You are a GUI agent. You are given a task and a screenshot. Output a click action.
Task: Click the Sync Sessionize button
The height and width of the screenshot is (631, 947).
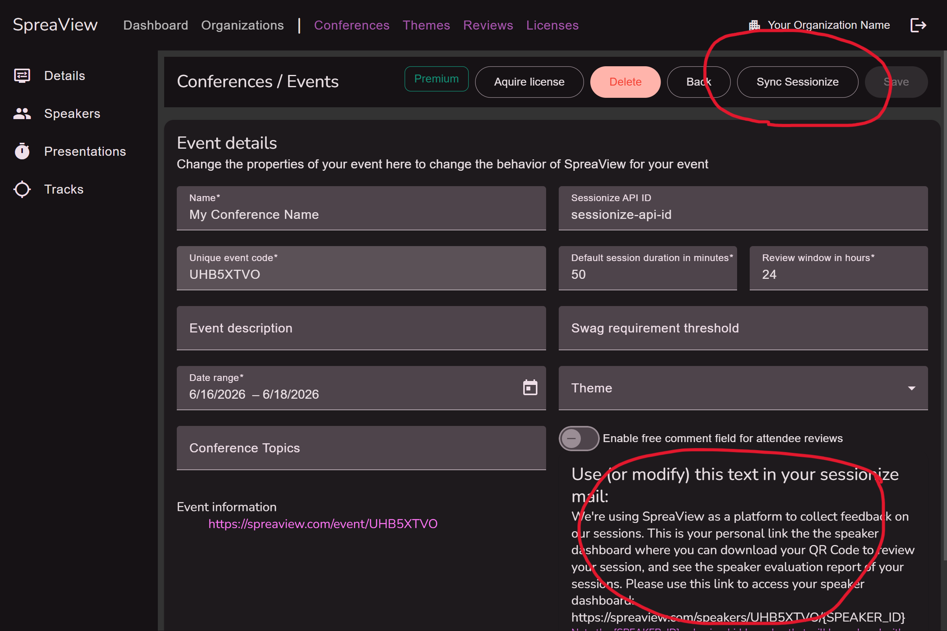coord(797,82)
